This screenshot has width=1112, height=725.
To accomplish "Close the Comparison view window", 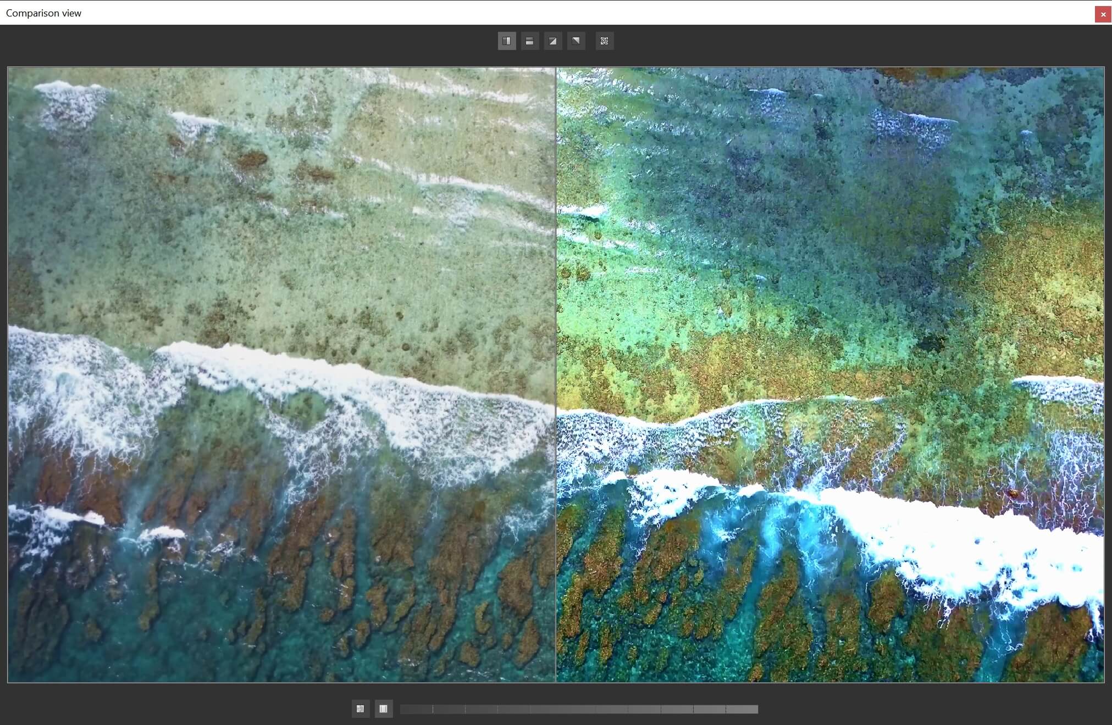I will click(x=1103, y=14).
